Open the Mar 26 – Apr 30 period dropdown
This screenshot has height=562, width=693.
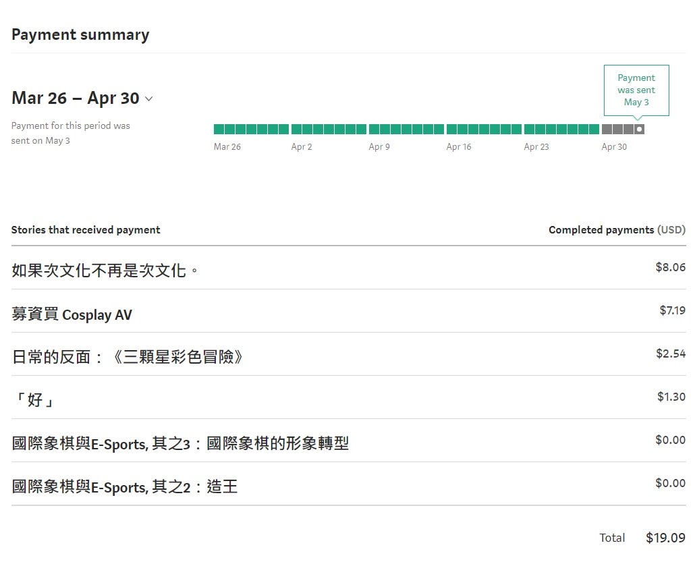[x=82, y=98]
